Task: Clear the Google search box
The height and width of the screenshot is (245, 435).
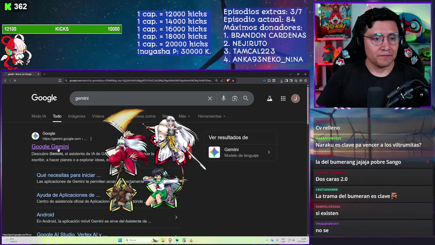Action: [210, 98]
